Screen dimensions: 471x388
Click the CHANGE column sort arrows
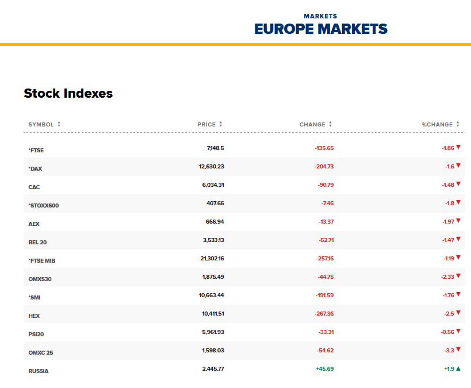[331, 124]
